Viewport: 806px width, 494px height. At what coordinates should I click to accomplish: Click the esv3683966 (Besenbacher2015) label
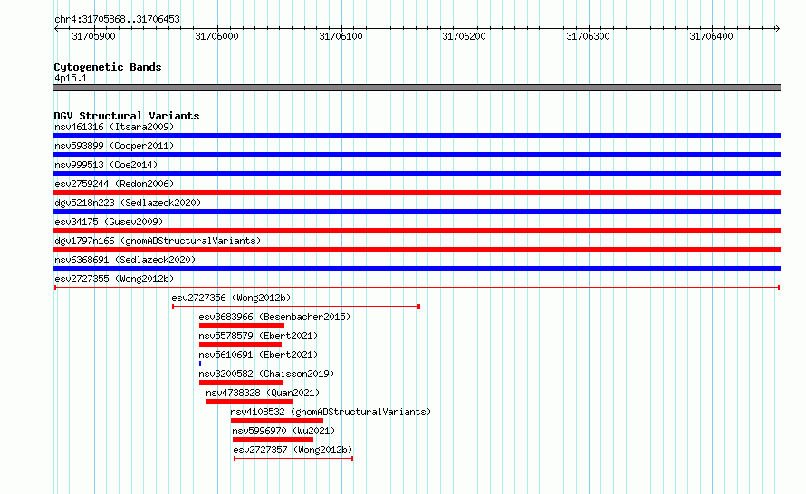coord(274,317)
